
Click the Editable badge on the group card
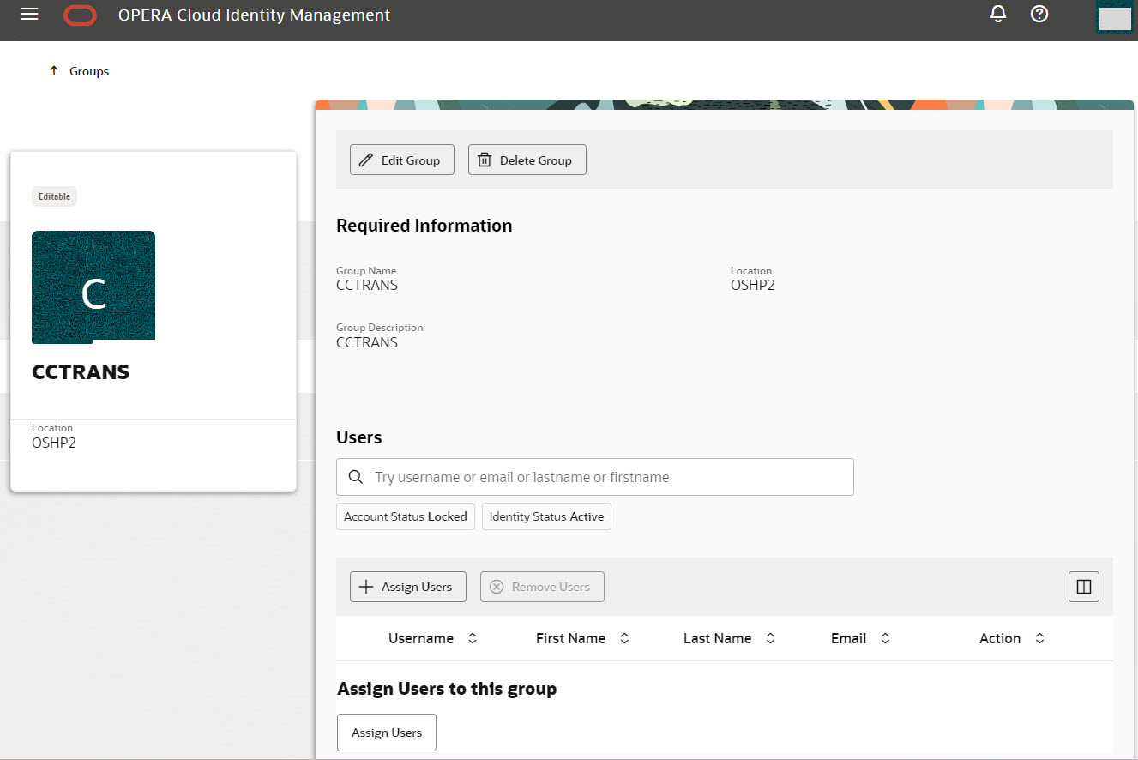(54, 196)
